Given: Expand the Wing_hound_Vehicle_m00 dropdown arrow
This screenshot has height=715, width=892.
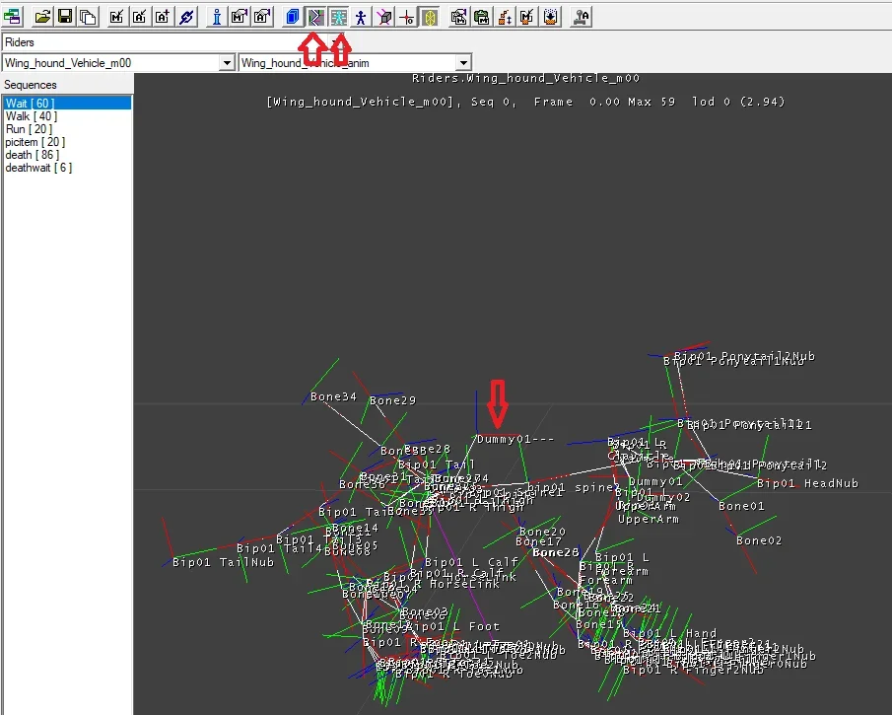Looking at the screenshot, I should click(x=227, y=62).
